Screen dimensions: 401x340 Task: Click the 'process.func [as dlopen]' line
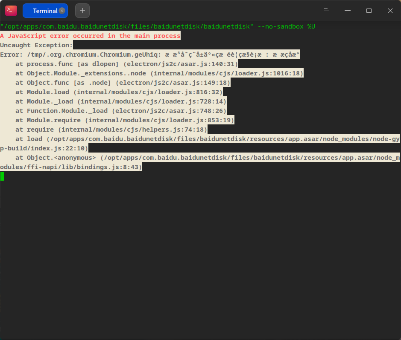126,64
